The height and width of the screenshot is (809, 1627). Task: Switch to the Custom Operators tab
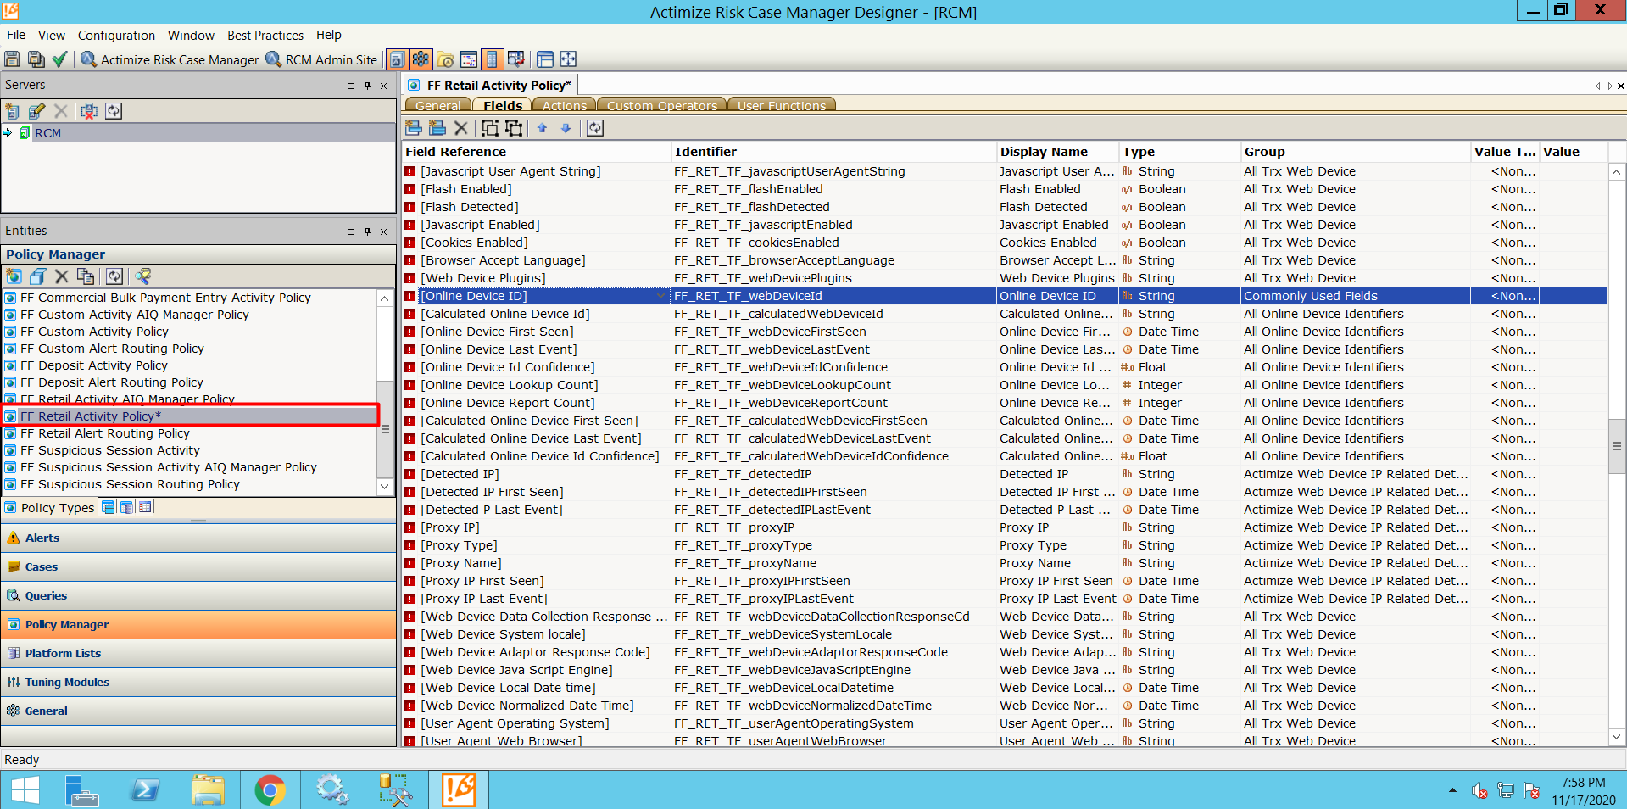point(662,105)
